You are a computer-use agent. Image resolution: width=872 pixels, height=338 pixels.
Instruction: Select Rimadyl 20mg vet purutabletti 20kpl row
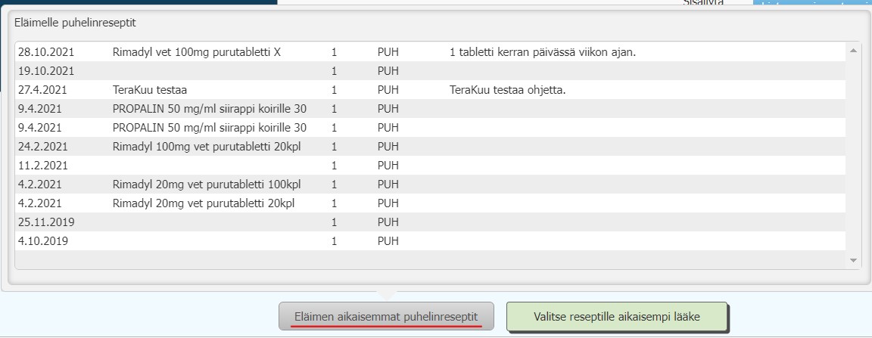(431, 203)
